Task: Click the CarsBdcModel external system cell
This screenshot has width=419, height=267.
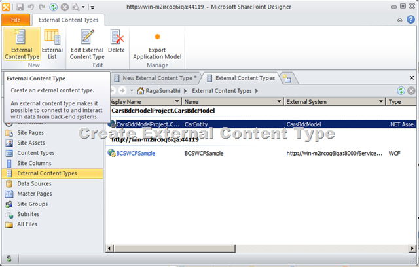Action: pyautogui.click(x=304, y=124)
